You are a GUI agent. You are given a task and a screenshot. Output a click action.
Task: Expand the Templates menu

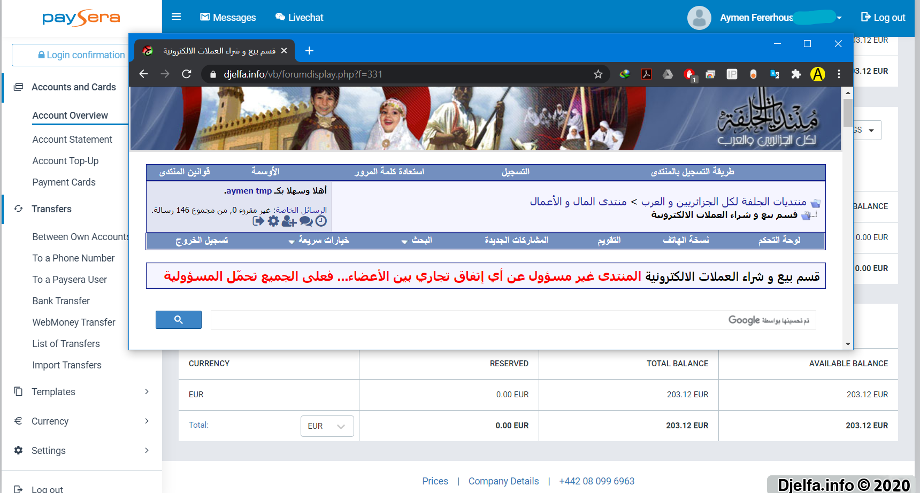[x=81, y=392]
